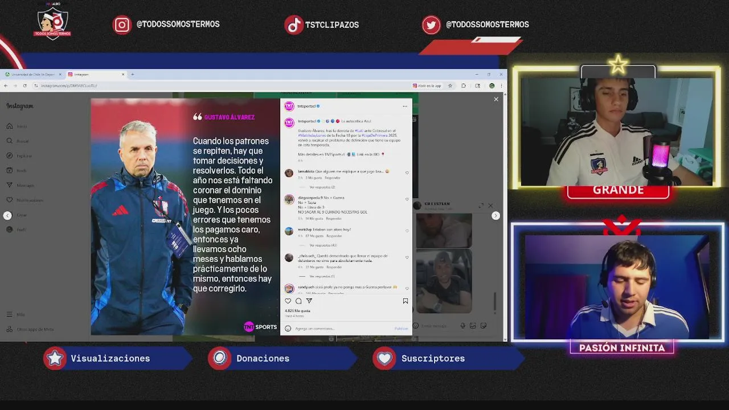Expand replies under _chelo.uch_ comment
The width and height of the screenshot is (729, 410).
click(322, 276)
